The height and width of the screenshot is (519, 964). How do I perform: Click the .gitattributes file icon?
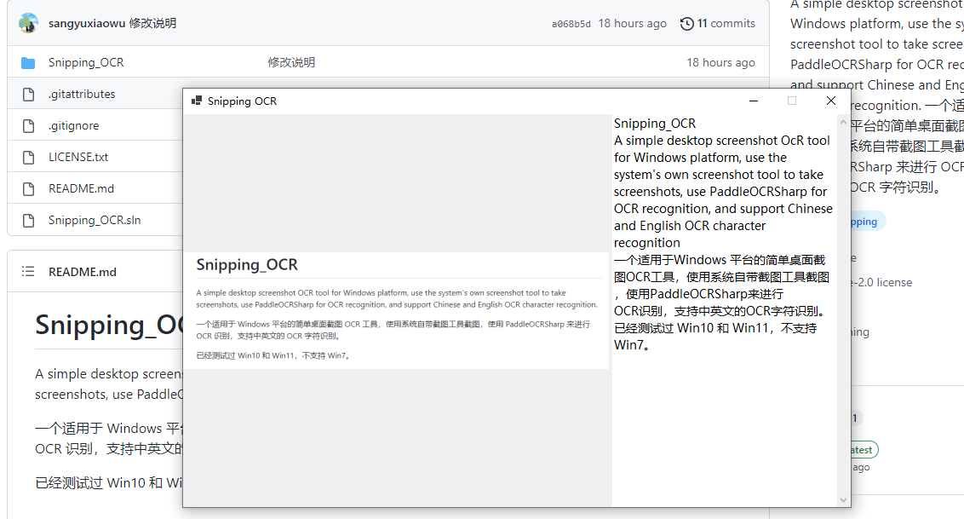[x=28, y=94]
